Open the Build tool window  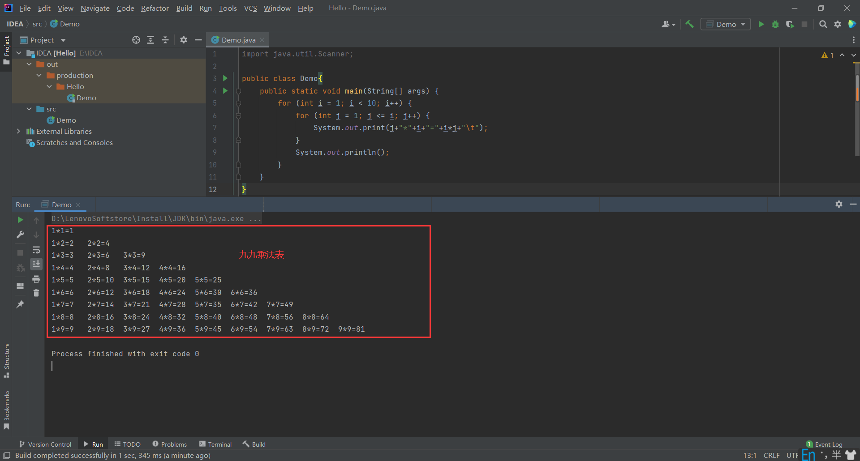(254, 444)
